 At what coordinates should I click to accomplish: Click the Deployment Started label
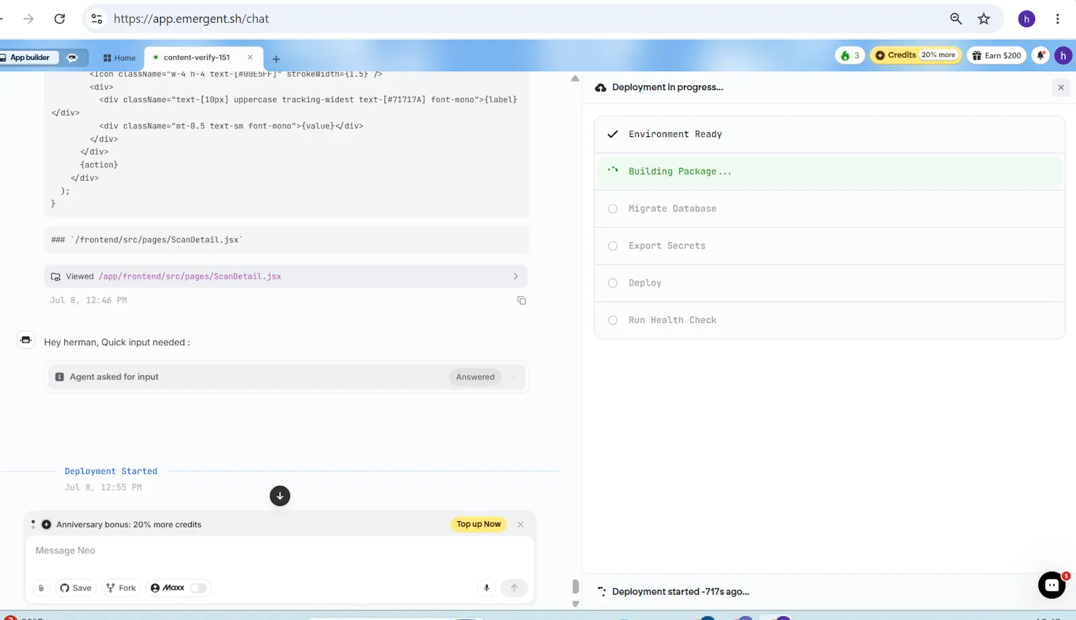click(111, 471)
